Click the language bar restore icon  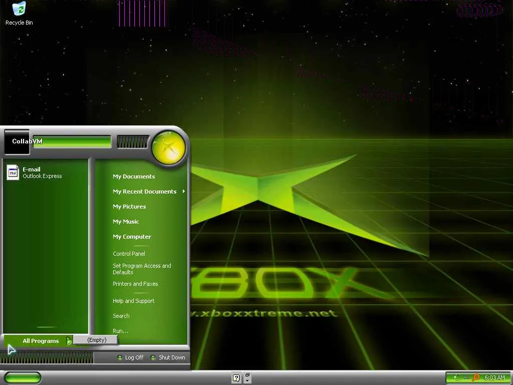[x=247, y=375]
